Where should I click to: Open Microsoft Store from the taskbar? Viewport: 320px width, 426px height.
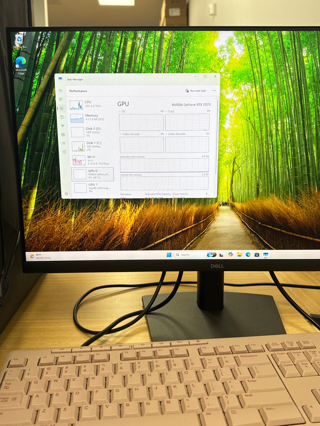[x=257, y=255]
